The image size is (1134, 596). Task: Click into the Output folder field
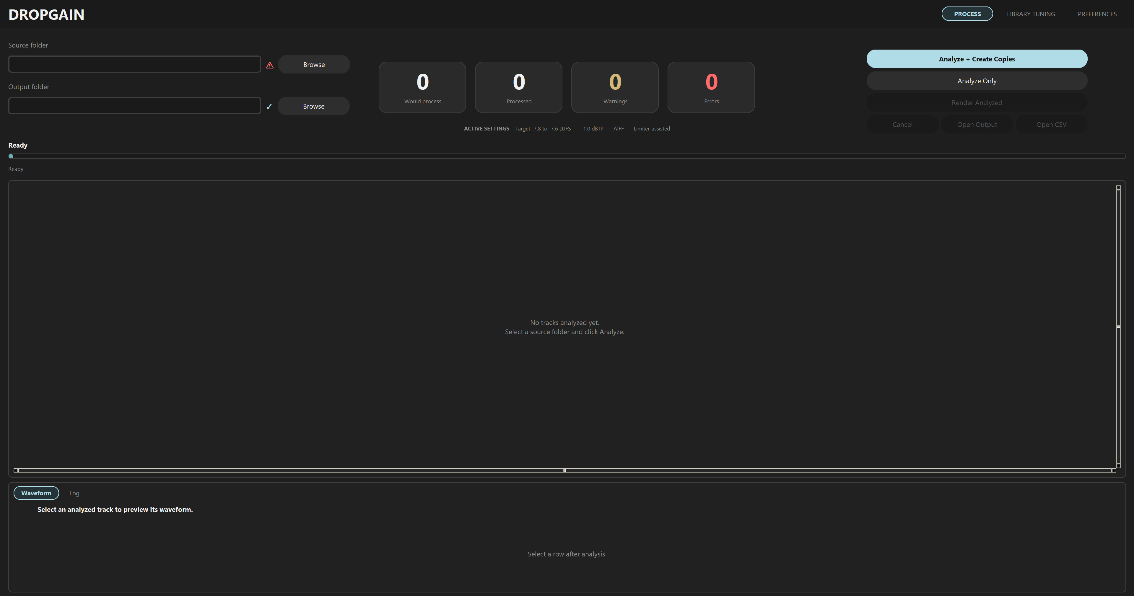click(x=134, y=106)
